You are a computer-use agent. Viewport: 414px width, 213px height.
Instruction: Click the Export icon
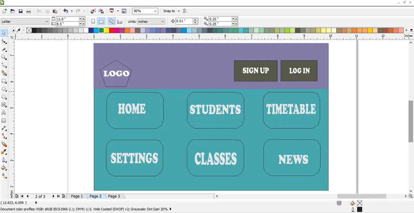click(x=101, y=11)
